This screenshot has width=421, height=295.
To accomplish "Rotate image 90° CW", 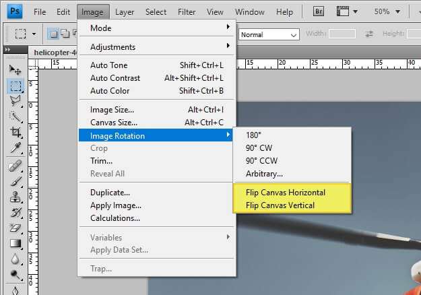I will tap(292, 148).
